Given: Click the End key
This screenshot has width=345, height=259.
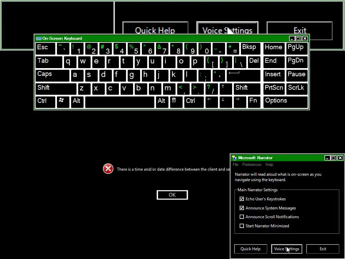Looking at the screenshot, I should click(274, 62).
